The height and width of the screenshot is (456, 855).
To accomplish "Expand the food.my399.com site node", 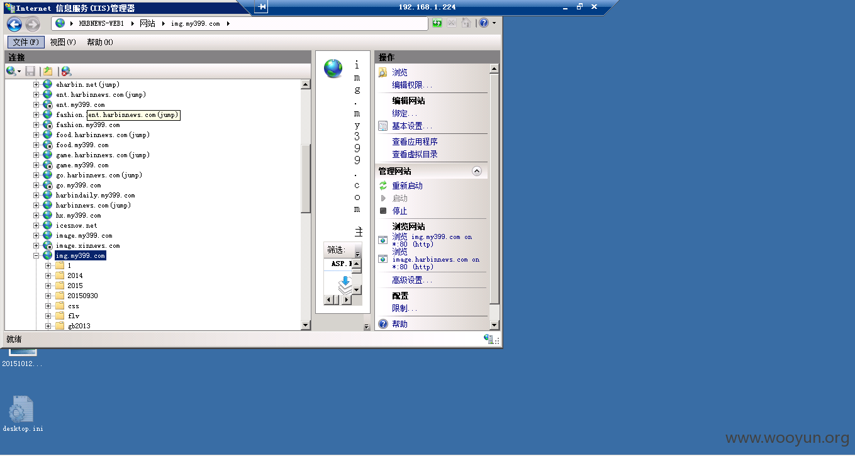I will point(36,145).
